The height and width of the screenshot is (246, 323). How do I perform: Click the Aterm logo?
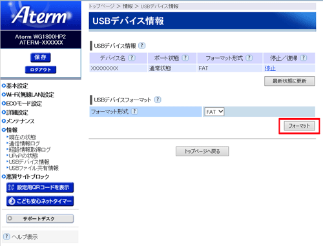41,15
